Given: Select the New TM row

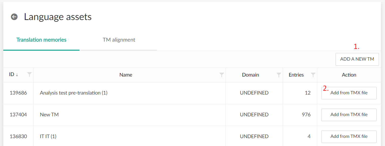Looking at the screenshot, I should pyautogui.click(x=49, y=115).
